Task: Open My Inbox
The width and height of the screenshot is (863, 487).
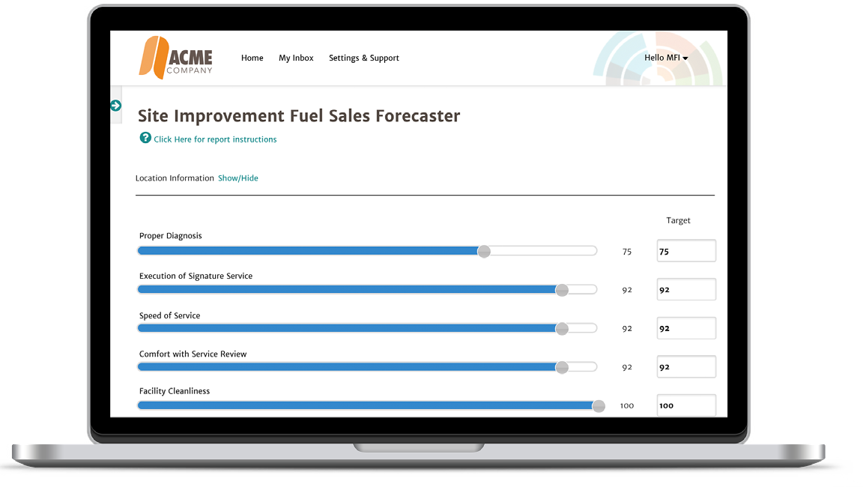Action: [295, 58]
